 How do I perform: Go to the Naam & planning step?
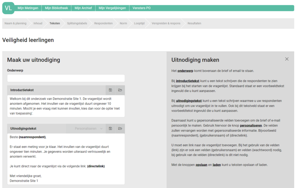coord(15,23)
